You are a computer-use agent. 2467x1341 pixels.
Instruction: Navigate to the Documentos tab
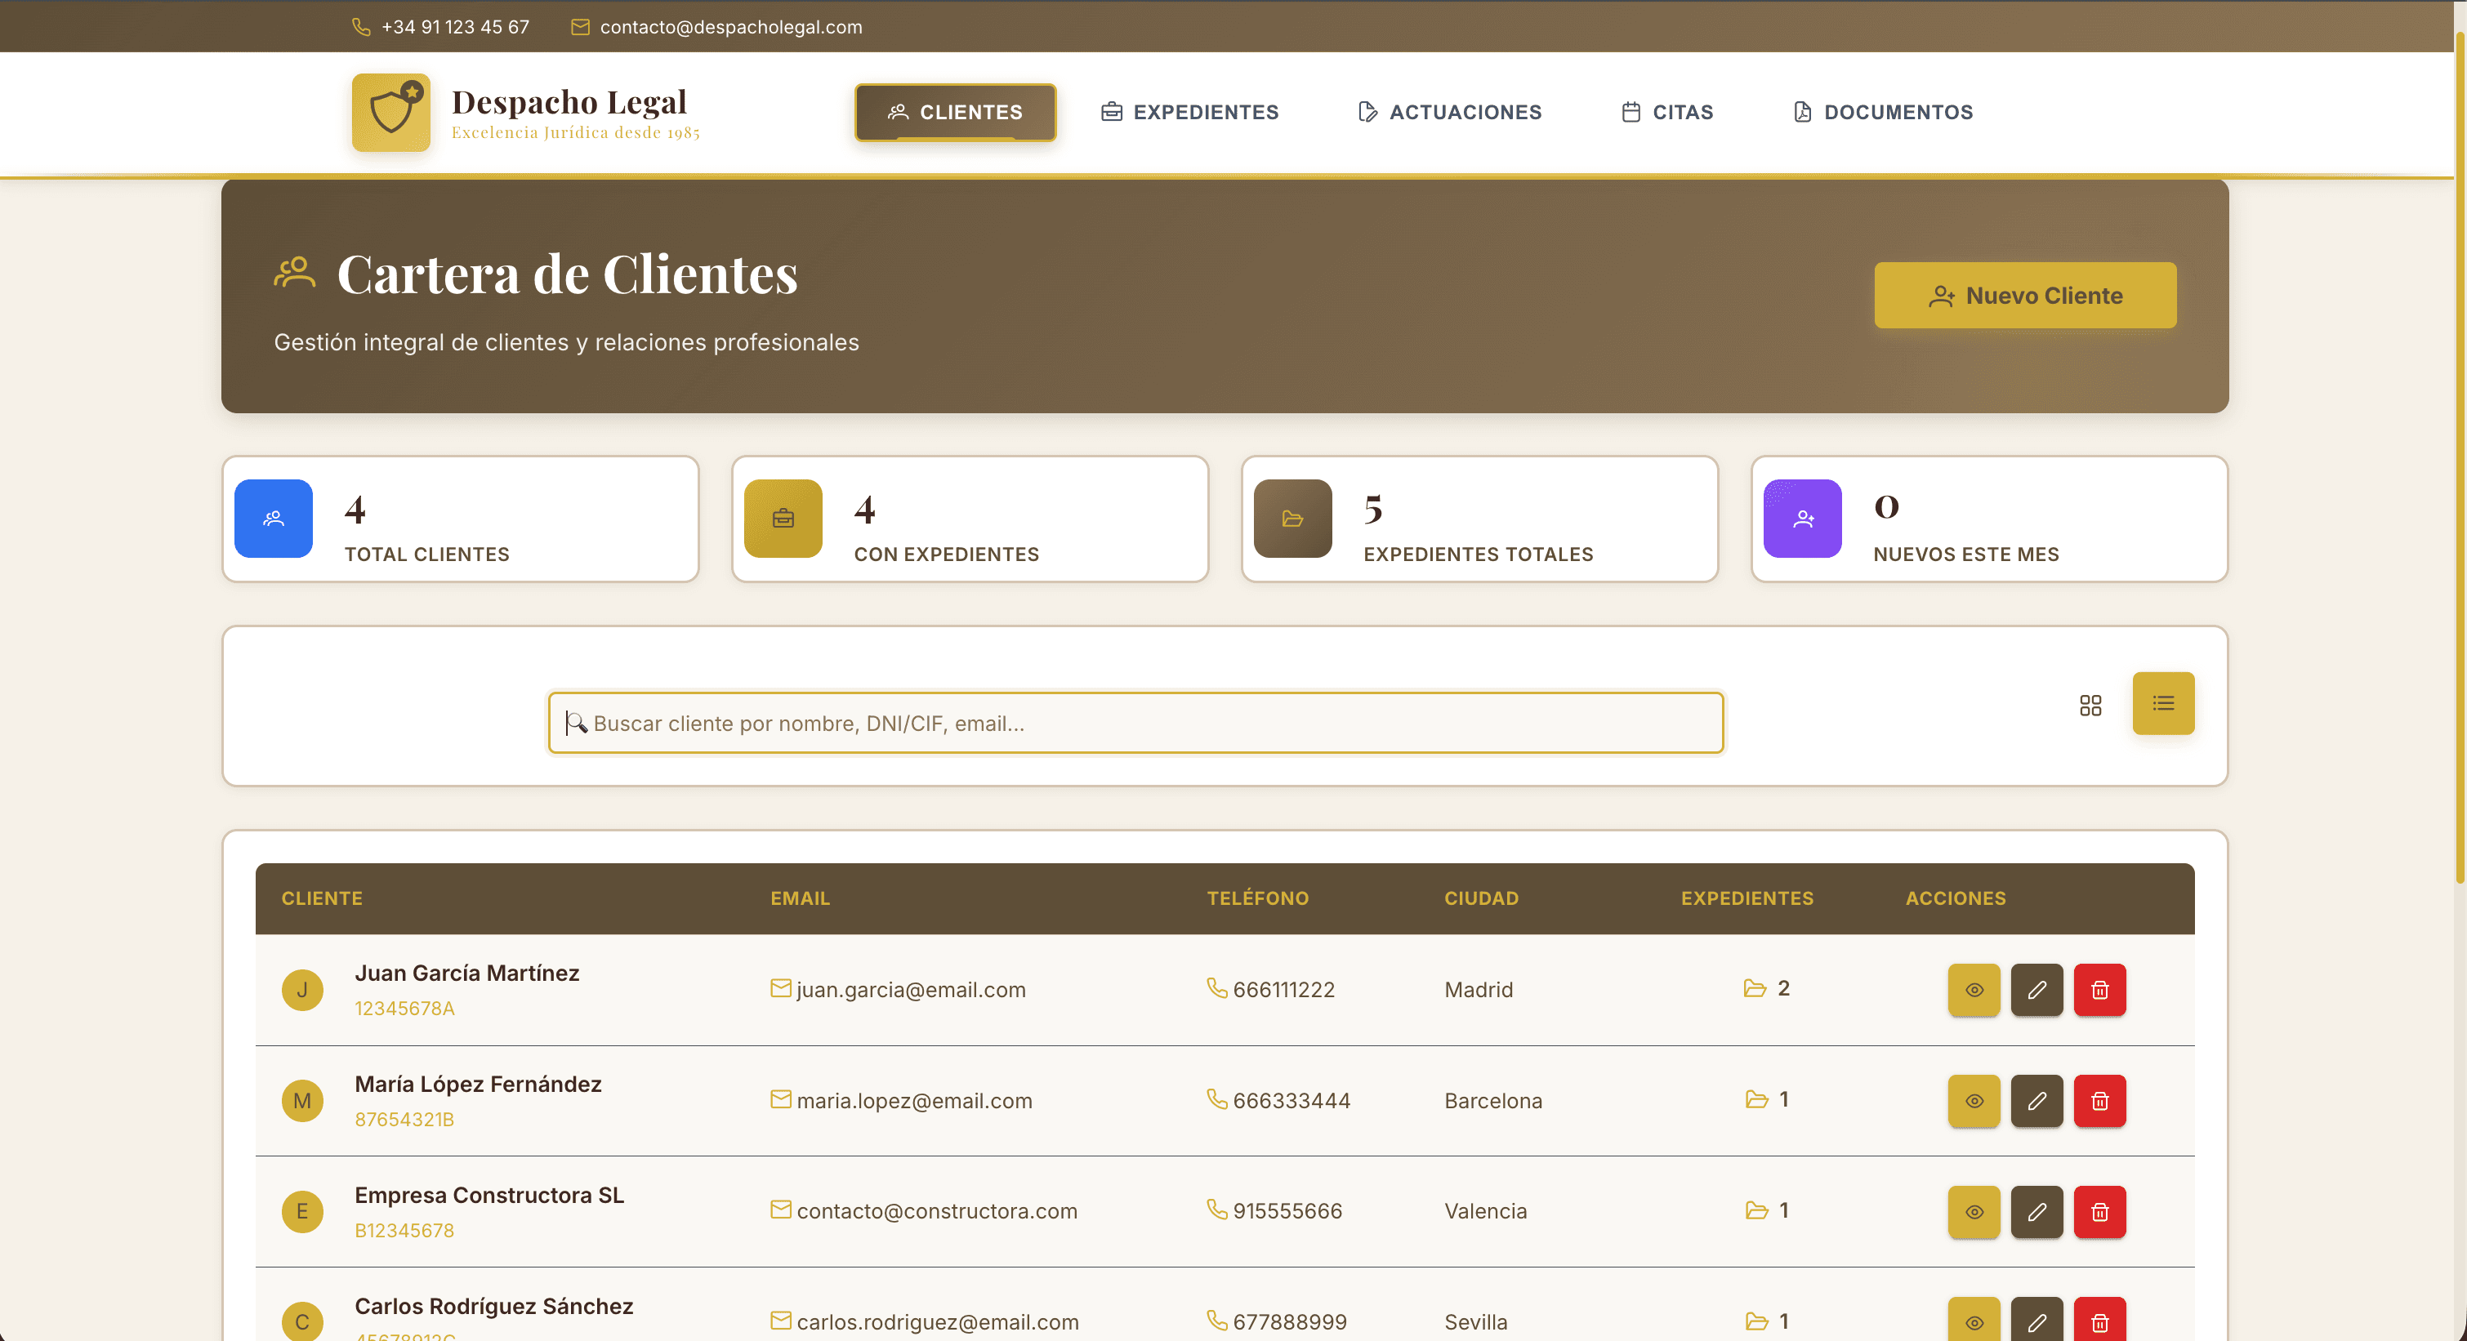(x=1883, y=112)
